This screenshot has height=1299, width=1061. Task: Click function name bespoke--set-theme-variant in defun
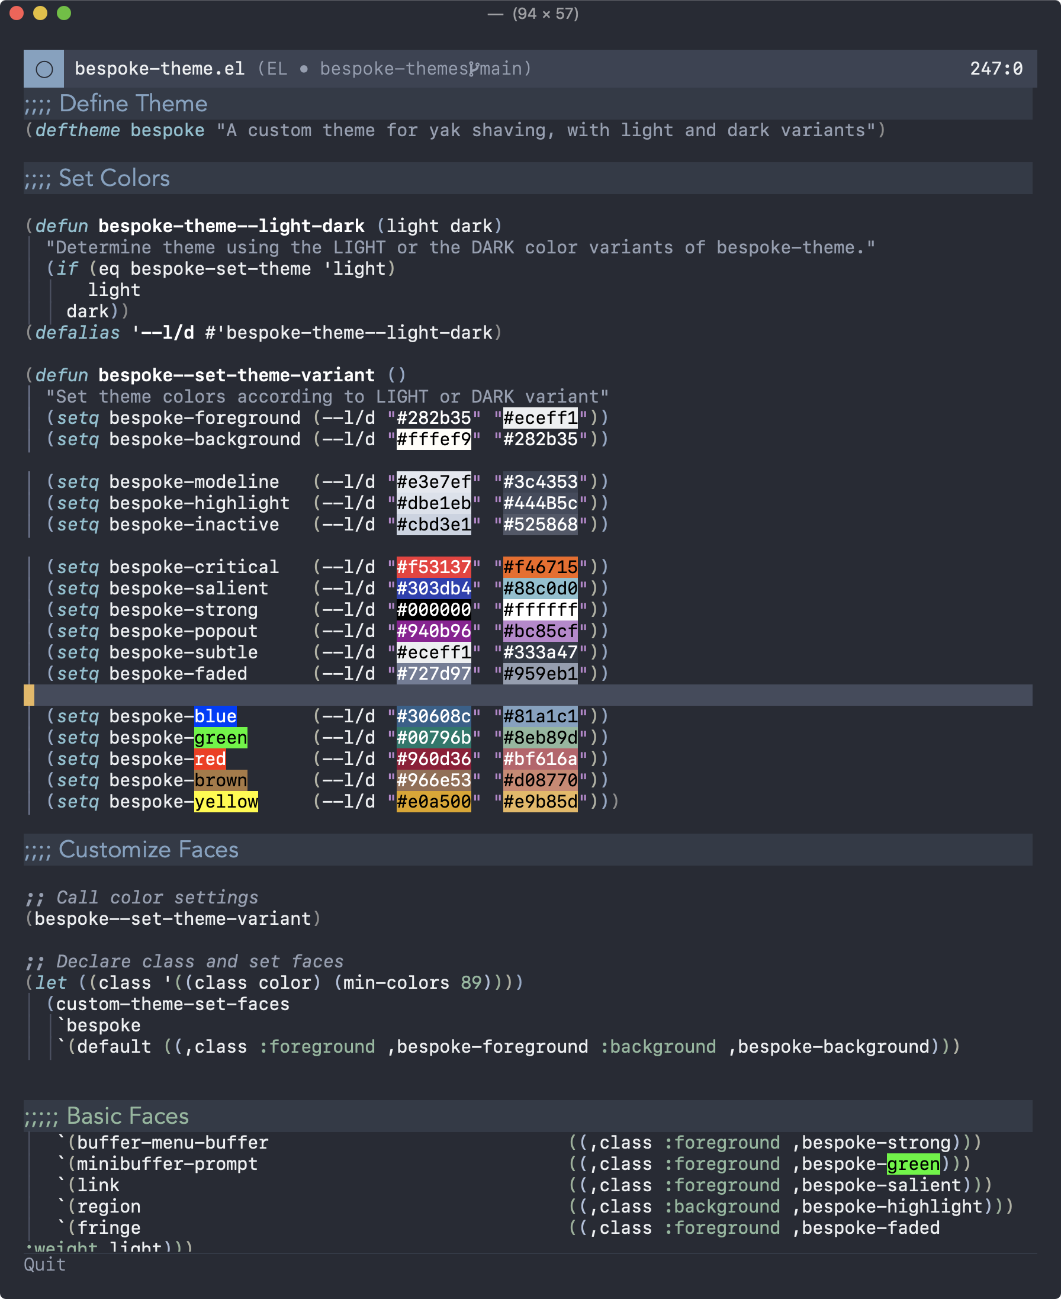[236, 375]
